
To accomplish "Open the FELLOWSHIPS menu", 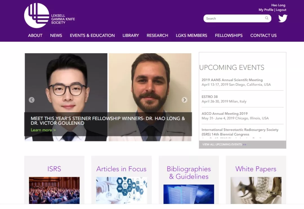I will pyautogui.click(x=229, y=36).
